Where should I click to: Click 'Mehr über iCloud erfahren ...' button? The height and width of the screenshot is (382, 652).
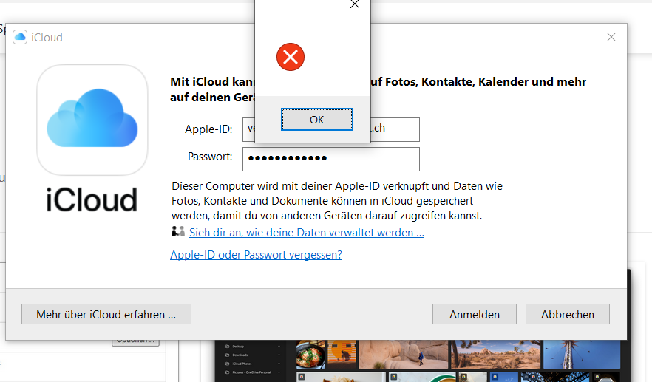click(x=106, y=314)
